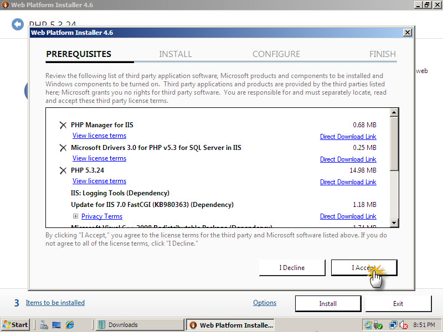Viewport: 443px width, 332px height.
Task: Open Direct Download Link for FastCGI update
Action: [x=348, y=216]
